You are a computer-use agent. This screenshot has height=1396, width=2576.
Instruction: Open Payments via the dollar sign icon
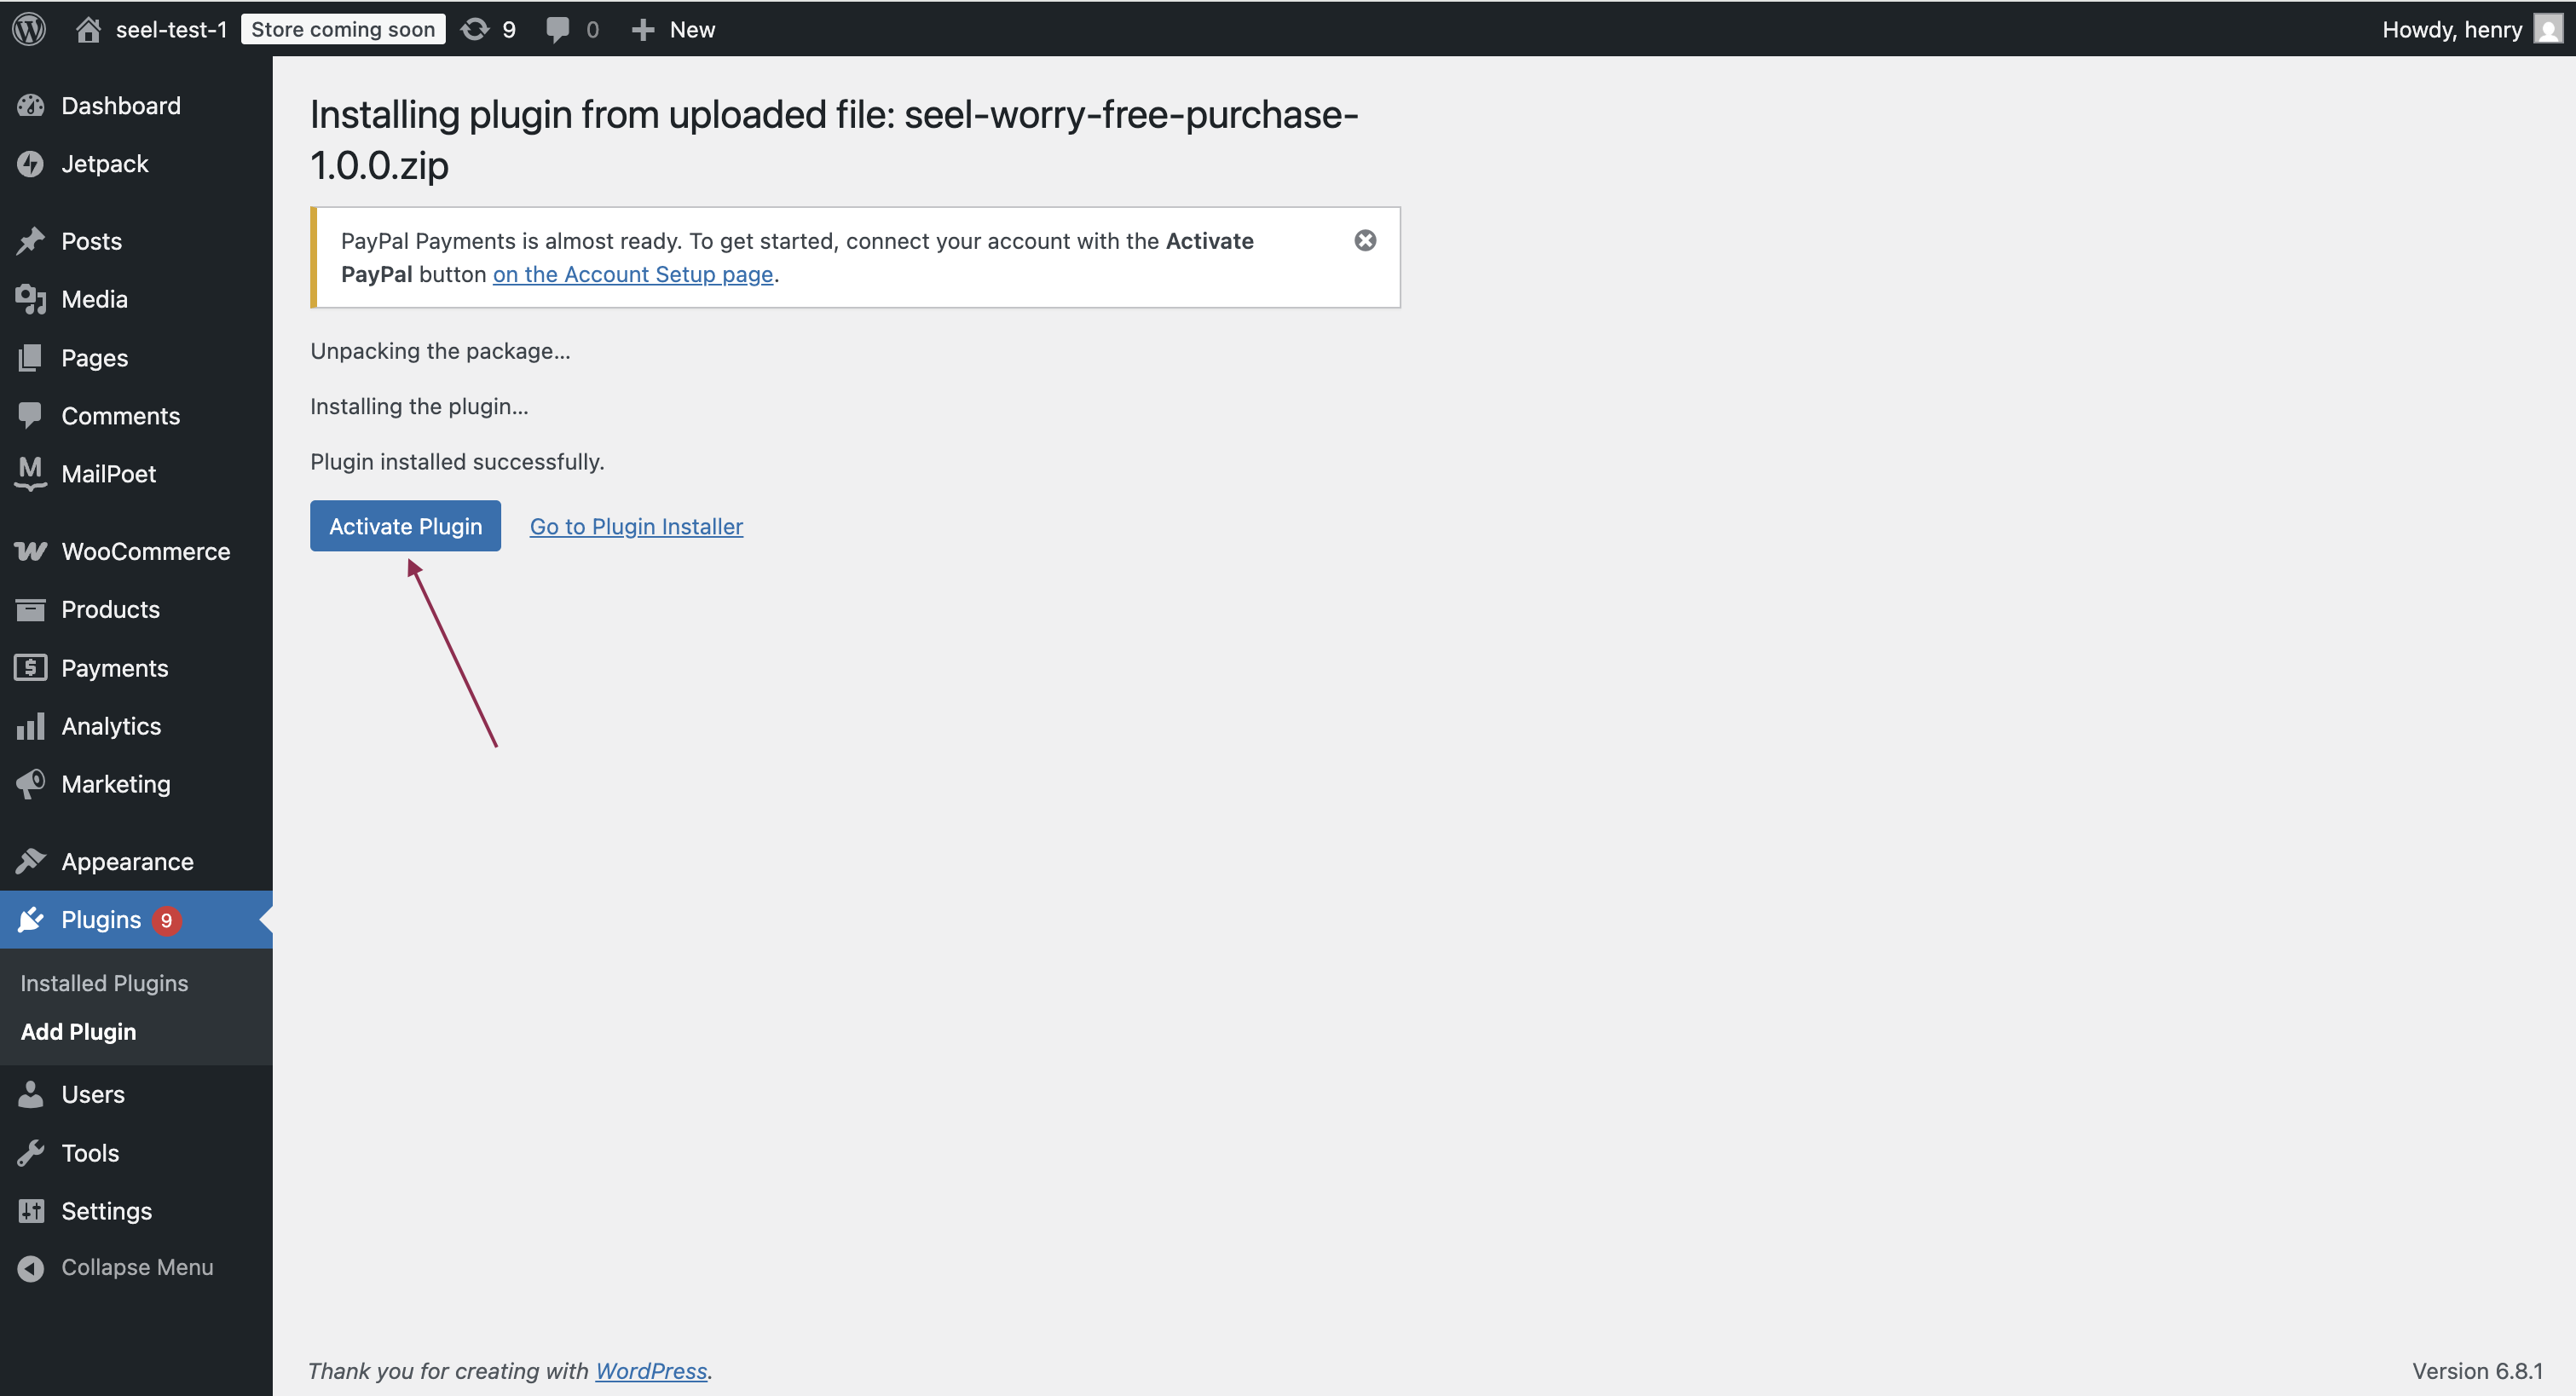click(30, 667)
